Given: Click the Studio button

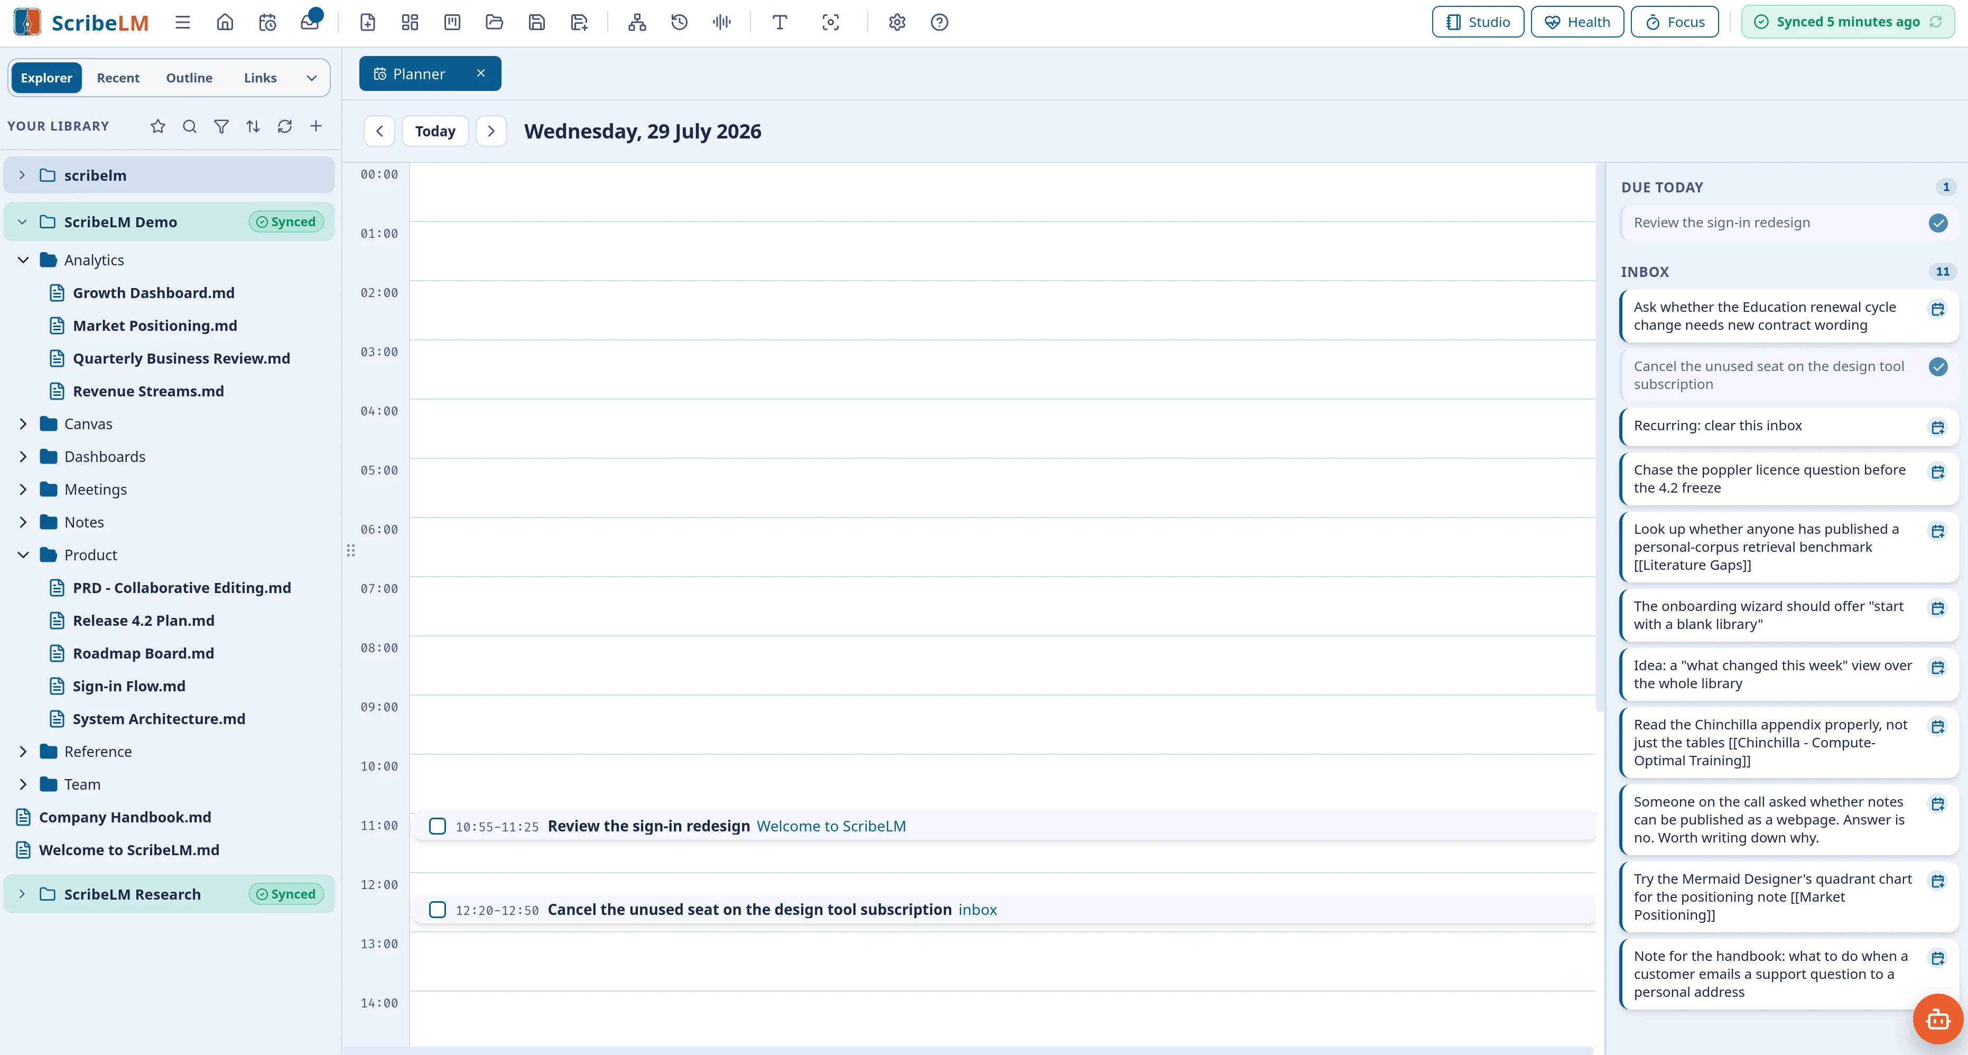Looking at the screenshot, I should pyautogui.click(x=1478, y=21).
